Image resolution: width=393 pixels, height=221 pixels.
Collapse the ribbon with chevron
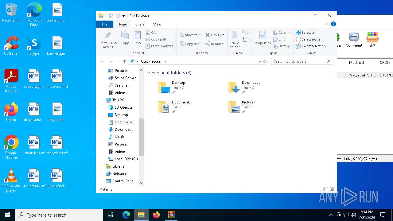coord(327,24)
